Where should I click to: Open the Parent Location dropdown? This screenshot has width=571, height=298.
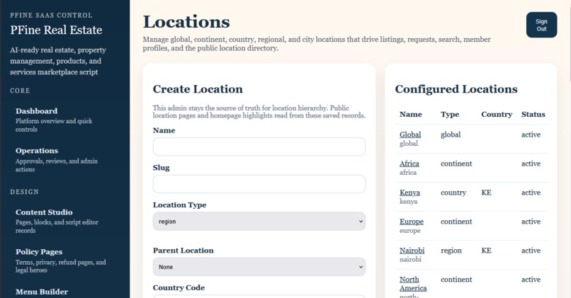(x=259, y=267)
